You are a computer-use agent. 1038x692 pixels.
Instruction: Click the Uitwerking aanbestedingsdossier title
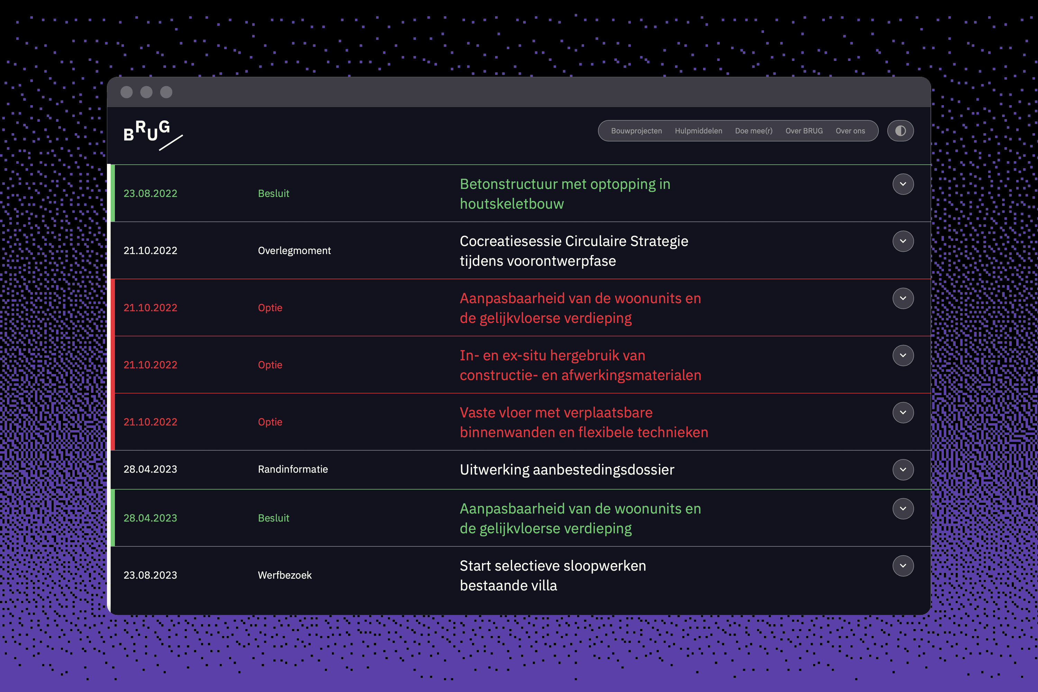(x=567, y=470)
